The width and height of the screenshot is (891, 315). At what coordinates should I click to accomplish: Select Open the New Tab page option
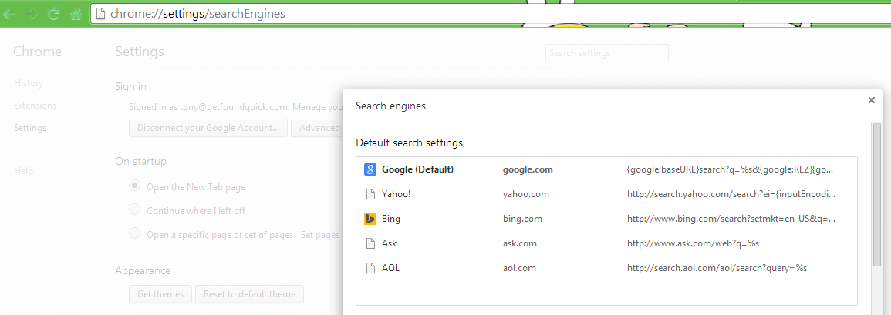pos(135,186)
